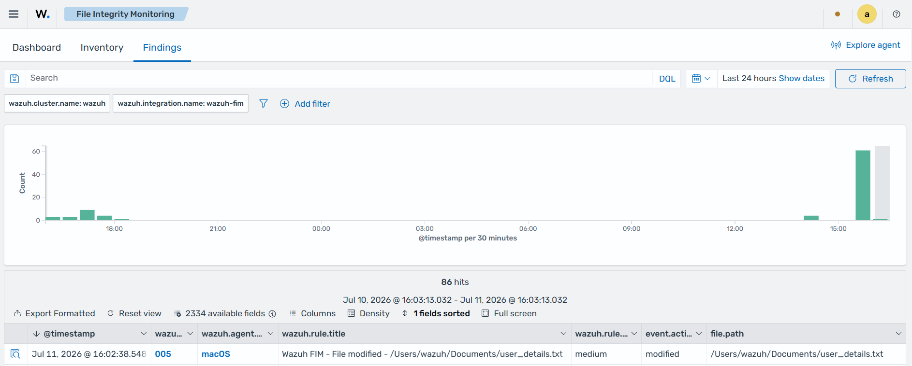The height and width of the screenshot is (366, 912).
Task: Open file.path column menu chevron
Action: [898, 334]
